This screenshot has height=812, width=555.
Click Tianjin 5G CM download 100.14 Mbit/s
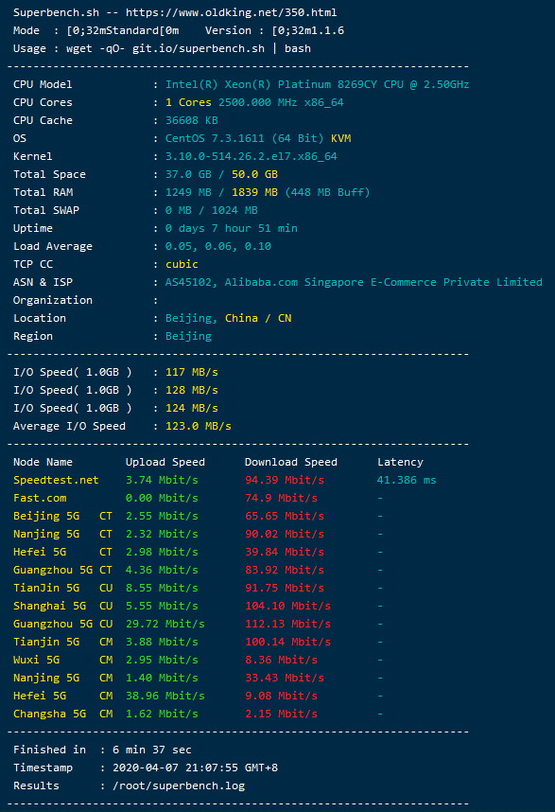[x=287, y=642]
